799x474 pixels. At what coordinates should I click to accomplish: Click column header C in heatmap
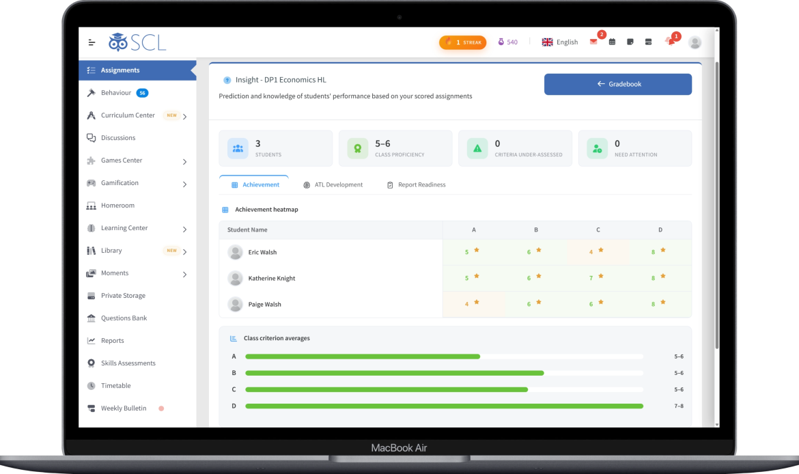(598, 230)
